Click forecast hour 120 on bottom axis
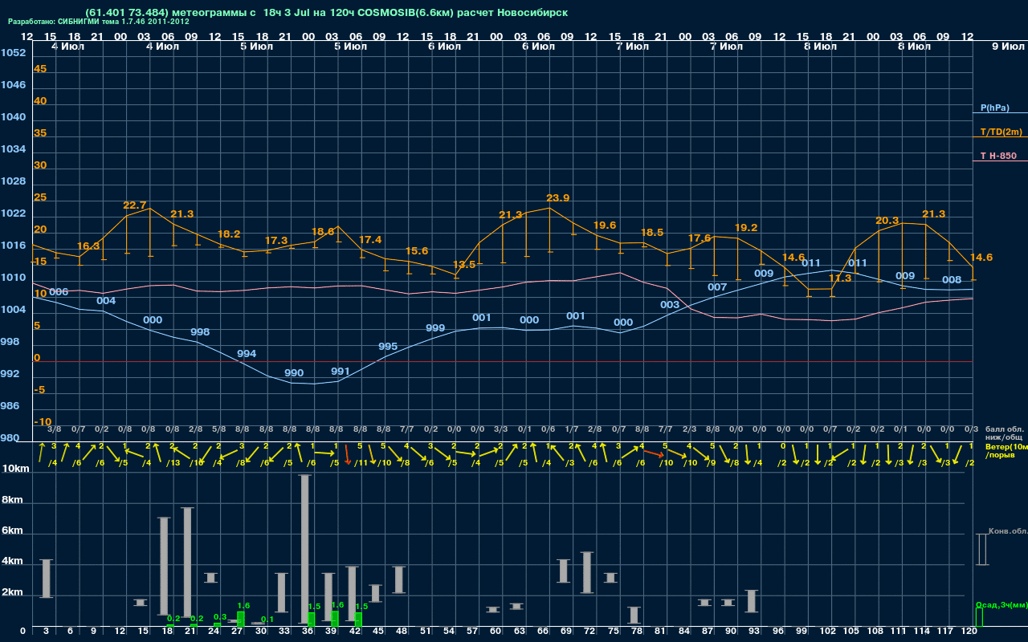The width and height of the screenshot is (1028, 642). click(x=969, y=632)
